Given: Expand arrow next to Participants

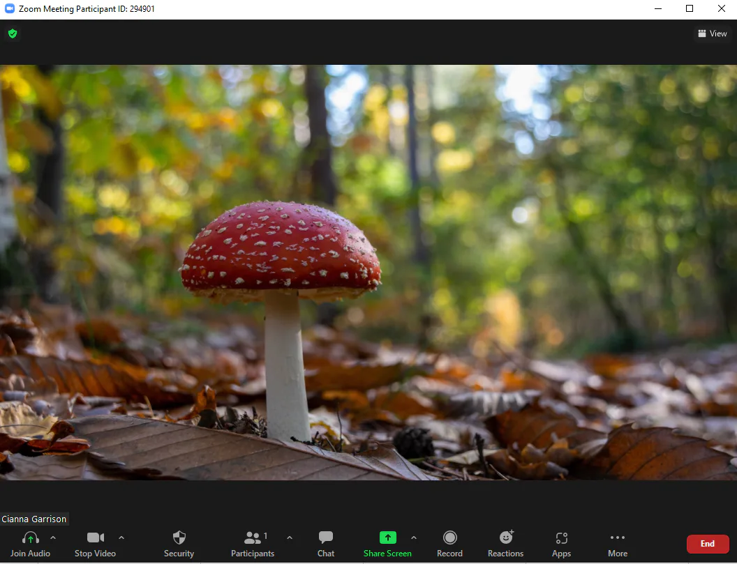Looking at the screenshot, I should [x=290, y=538].
